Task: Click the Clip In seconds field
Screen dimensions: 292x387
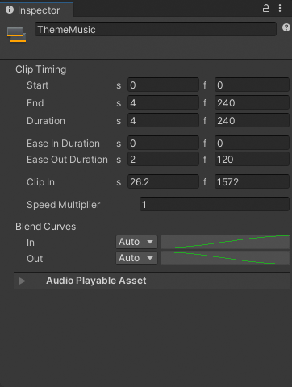Action: click(163, 182)
